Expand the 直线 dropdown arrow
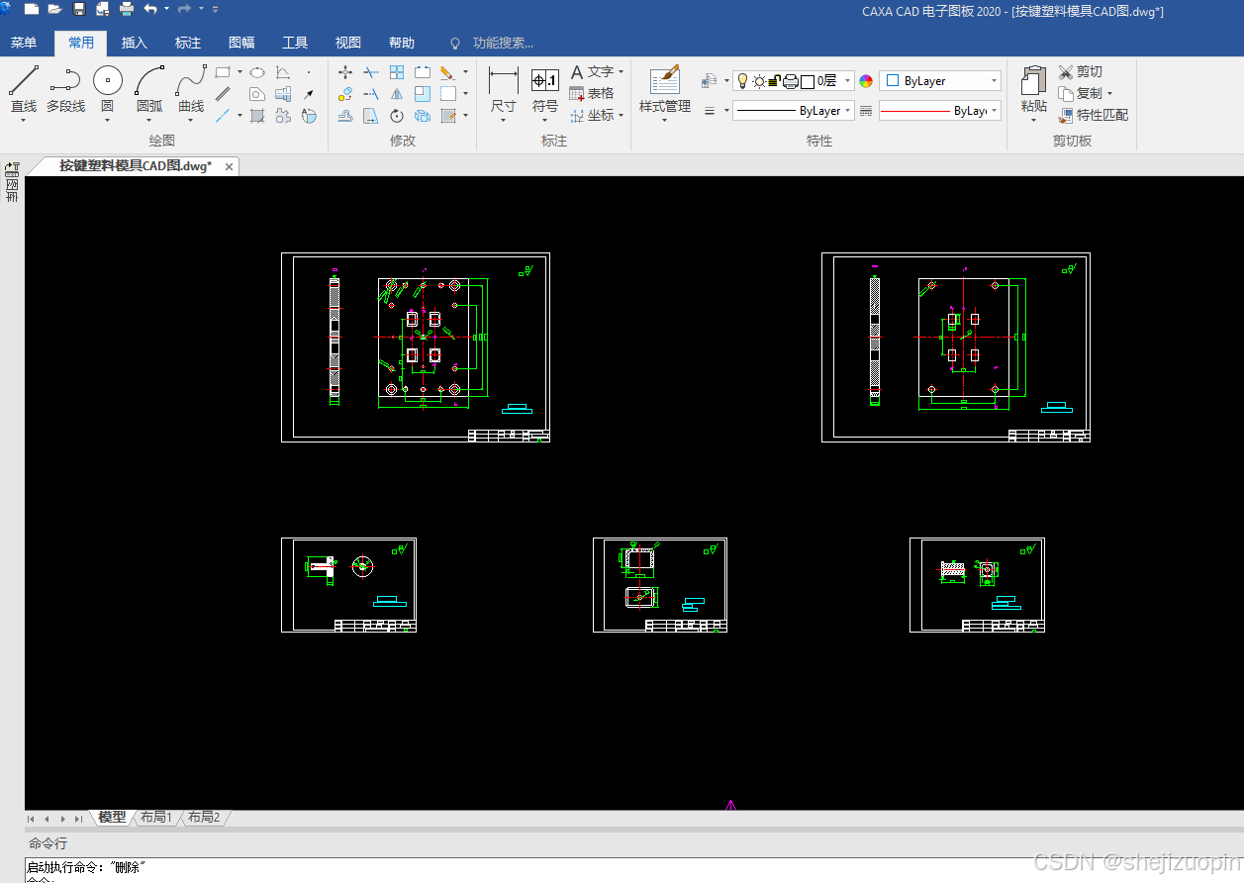This screenshot has height=883, width=1244. point(23,121)
